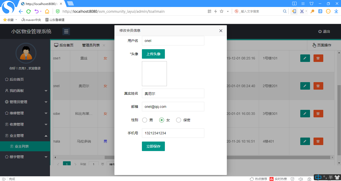
Task: Open 页面操作 dropdown
Action: (x=322, y=45)
